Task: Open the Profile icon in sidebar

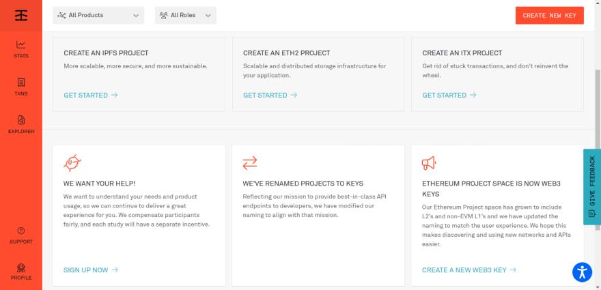Action: [x=21, y=272]
